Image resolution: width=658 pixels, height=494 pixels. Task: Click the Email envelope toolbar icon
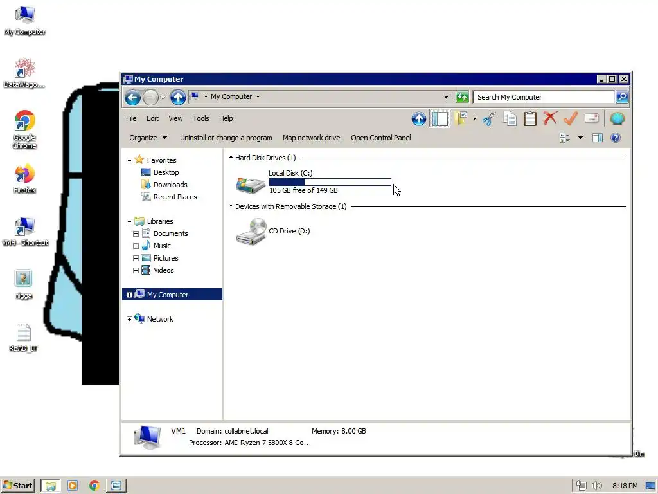[591, 119]
